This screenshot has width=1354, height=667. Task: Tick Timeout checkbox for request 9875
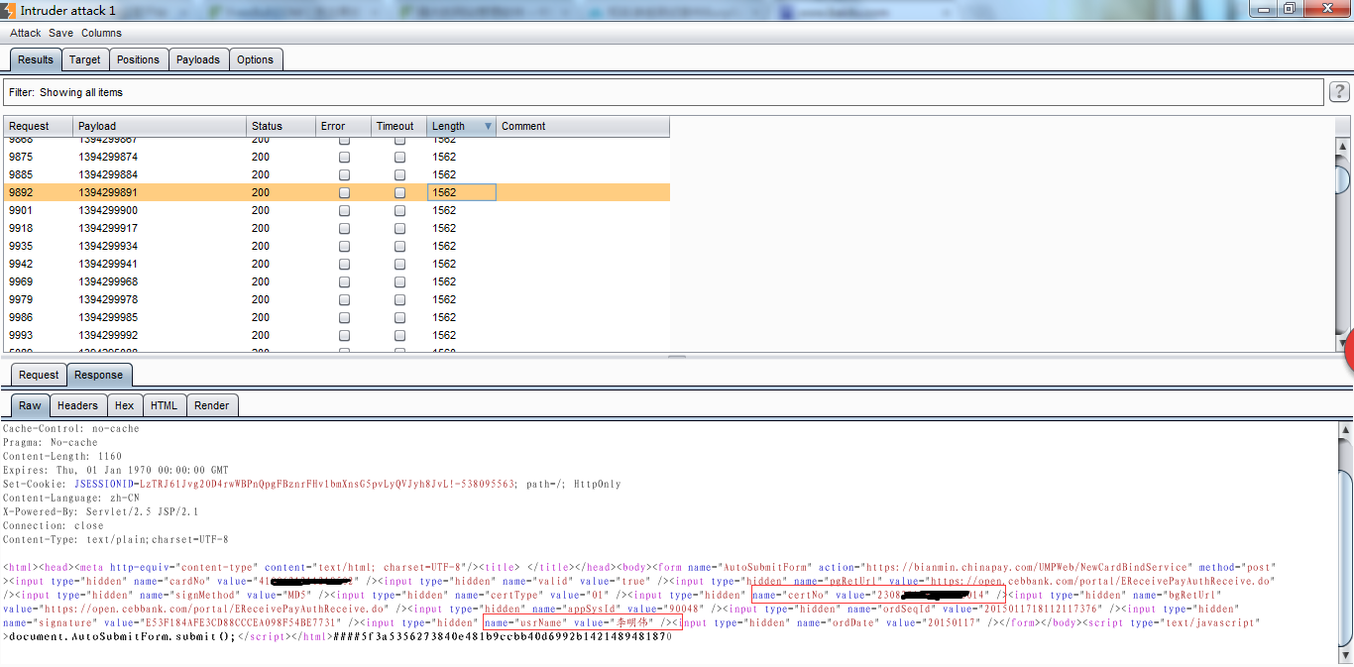tap(399, 157)
